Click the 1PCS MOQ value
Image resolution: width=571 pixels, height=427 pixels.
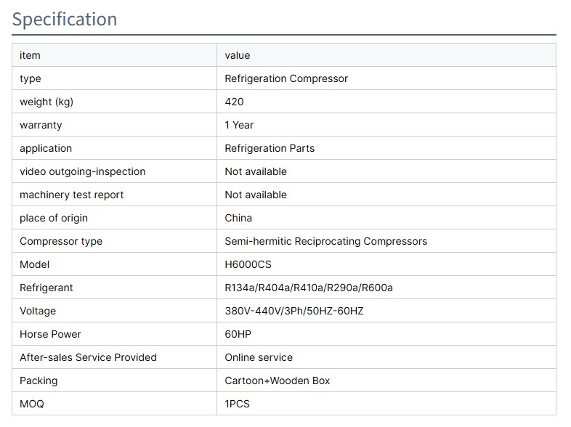click(x=237, y=404)
